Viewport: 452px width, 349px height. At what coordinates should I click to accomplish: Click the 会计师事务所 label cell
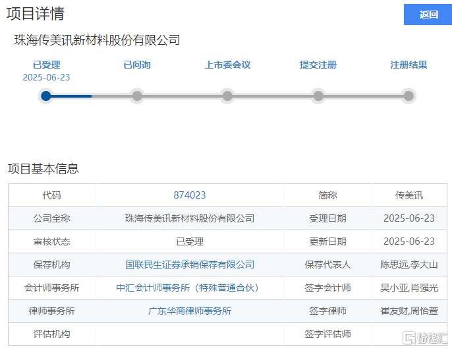[52, 288]
